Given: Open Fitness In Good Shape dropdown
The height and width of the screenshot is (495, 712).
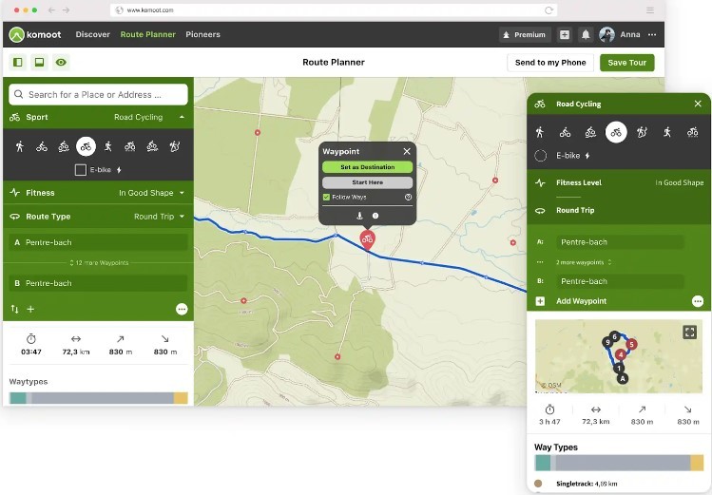Looking at the screenshot, I should [98, 193].
